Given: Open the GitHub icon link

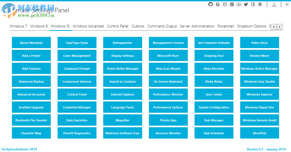Looking at the screenshot, I should pyautogui.click(x=210, y=4).
